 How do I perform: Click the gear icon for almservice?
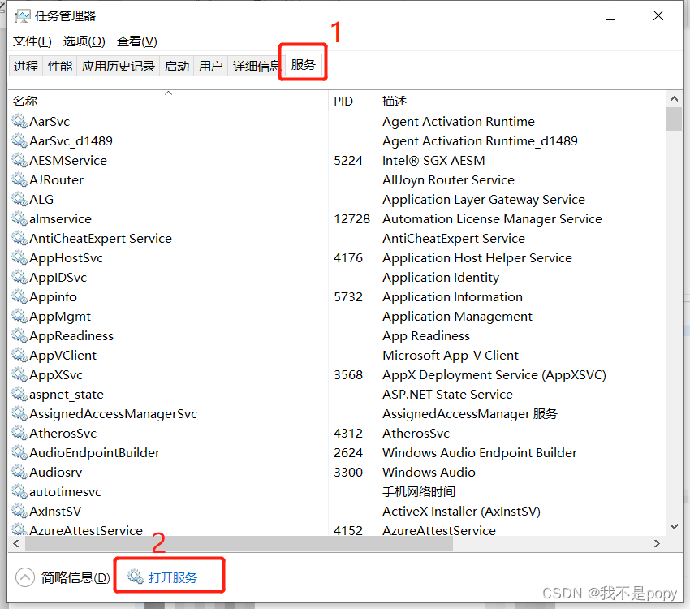pos(19,218)
